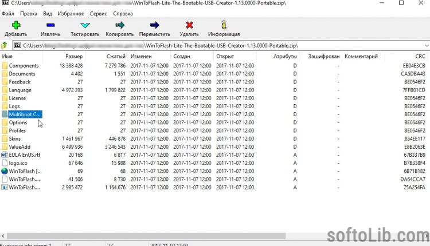Sort by the CRC column header

tap(406, 57)
